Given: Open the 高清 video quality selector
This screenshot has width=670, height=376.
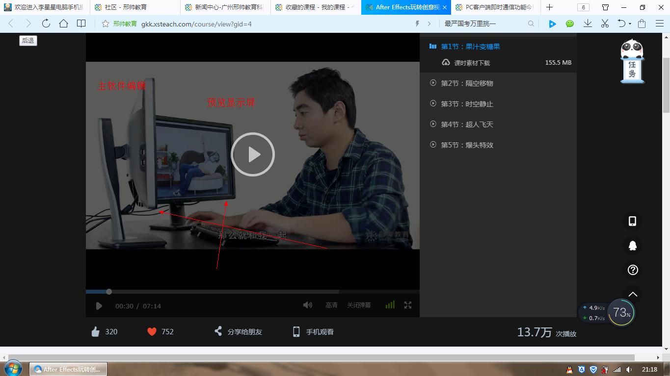Looking at the screenshot, I should [x=331, y=305].
